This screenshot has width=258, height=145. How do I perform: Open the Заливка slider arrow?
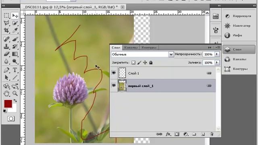(x=217, y=62)
